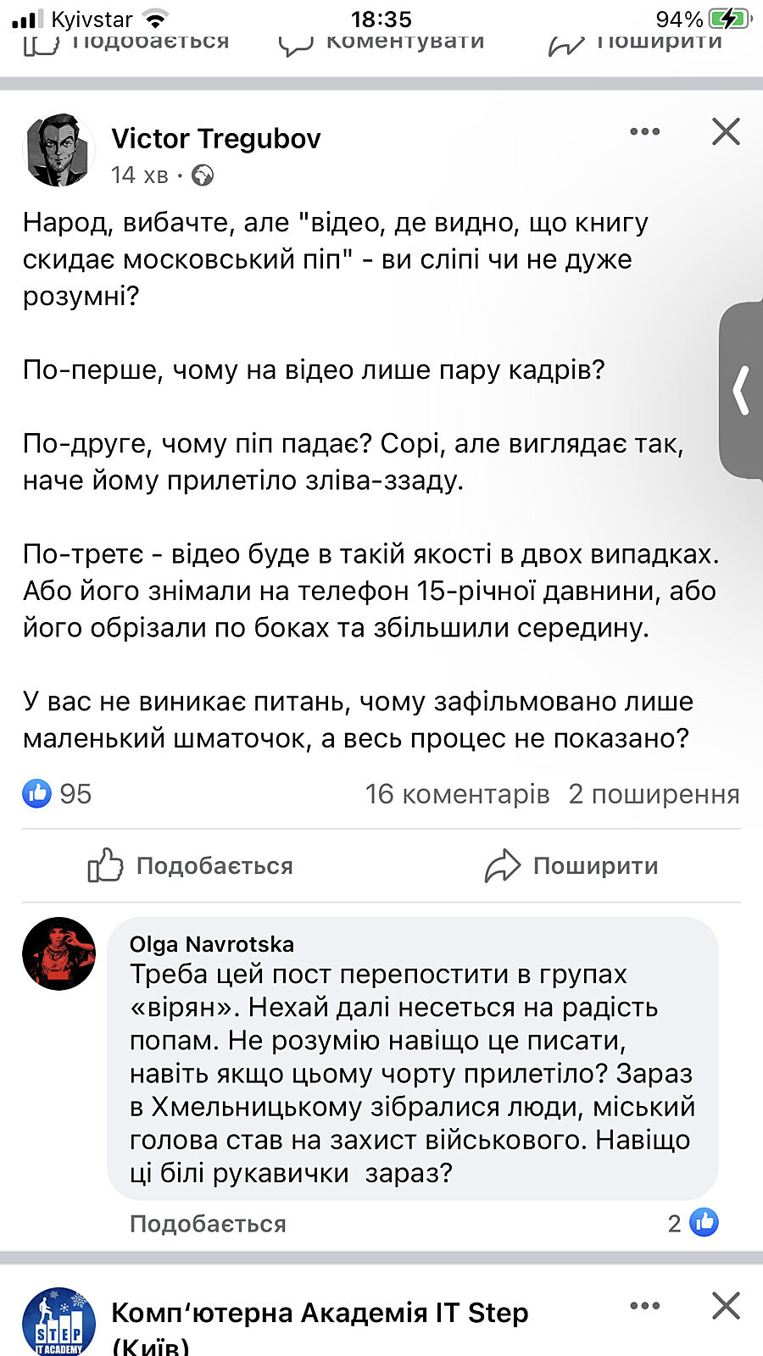The height and width of the screenshot is (1356, 763).
Task: Expand the side pull-out handle arrow
Action: tap(742, 390)
